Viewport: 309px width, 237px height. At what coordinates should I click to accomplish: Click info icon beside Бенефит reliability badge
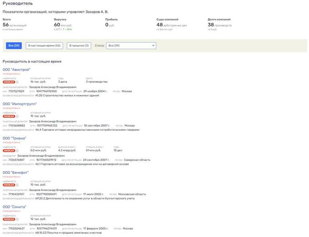tap(17, 185)
